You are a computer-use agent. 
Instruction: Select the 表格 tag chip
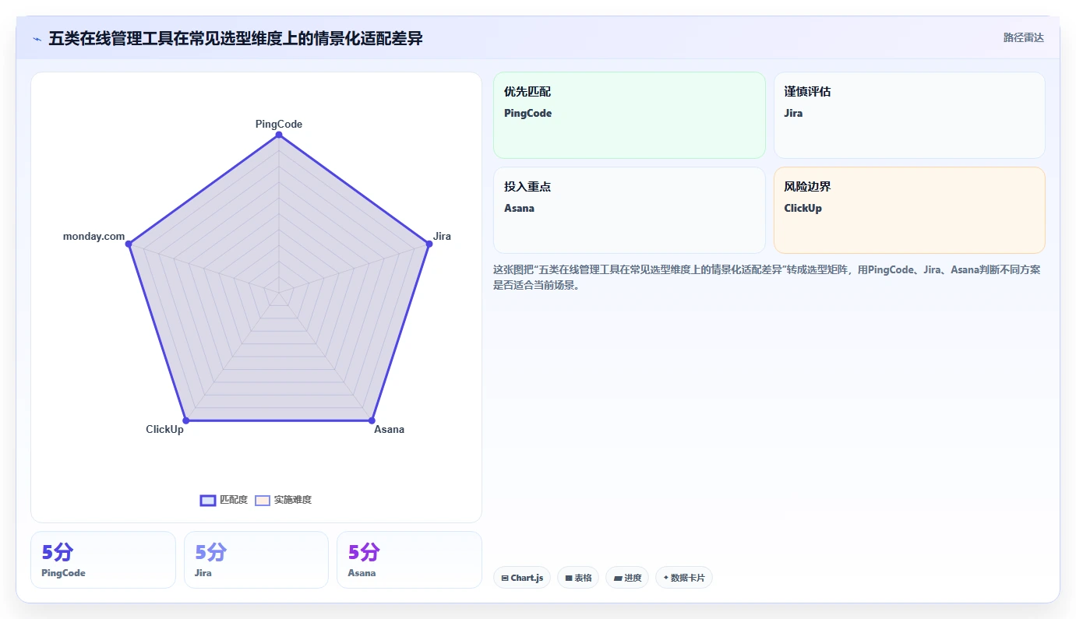tap(578, 578)
